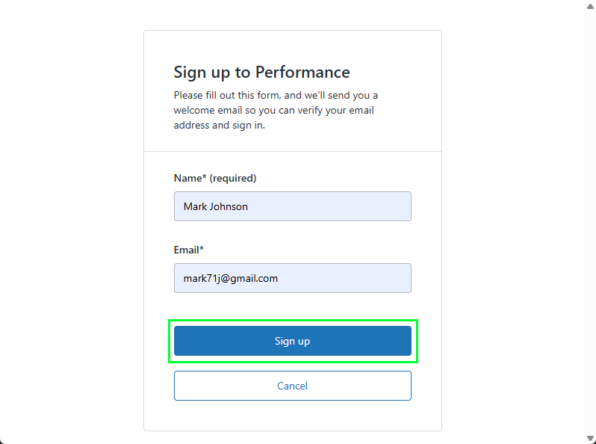Screen dimensions: 596x444
Task: Click the vertical scrollbar track
Action: click(x=590, y=222)
